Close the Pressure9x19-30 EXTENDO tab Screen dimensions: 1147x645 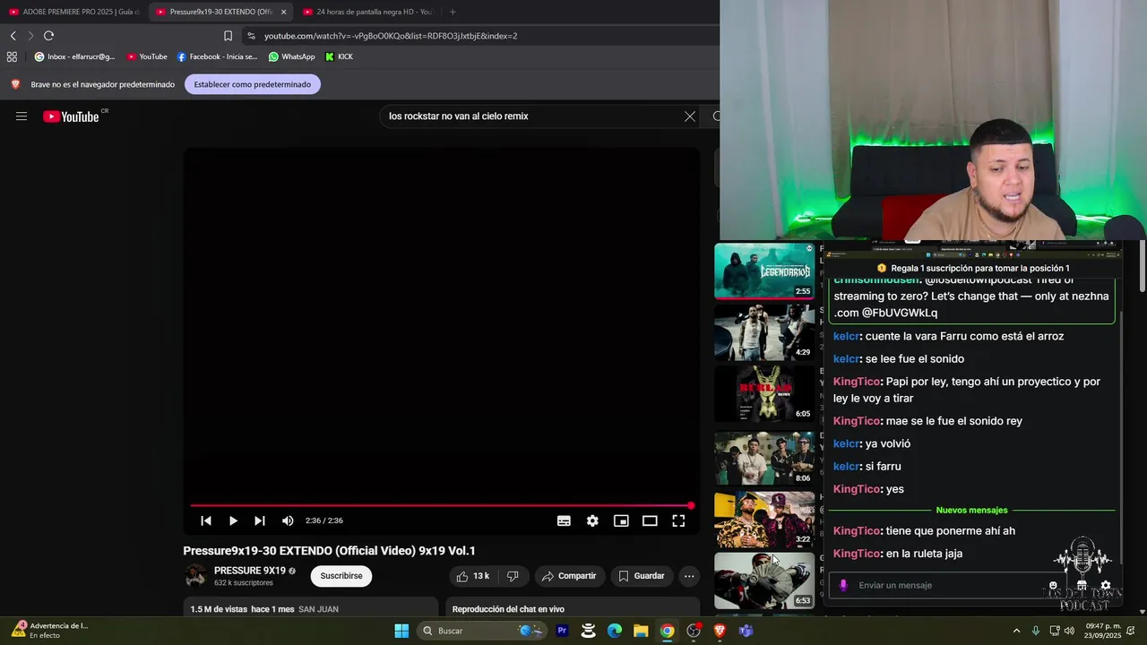pyautogui.click(x=283, y=12)
